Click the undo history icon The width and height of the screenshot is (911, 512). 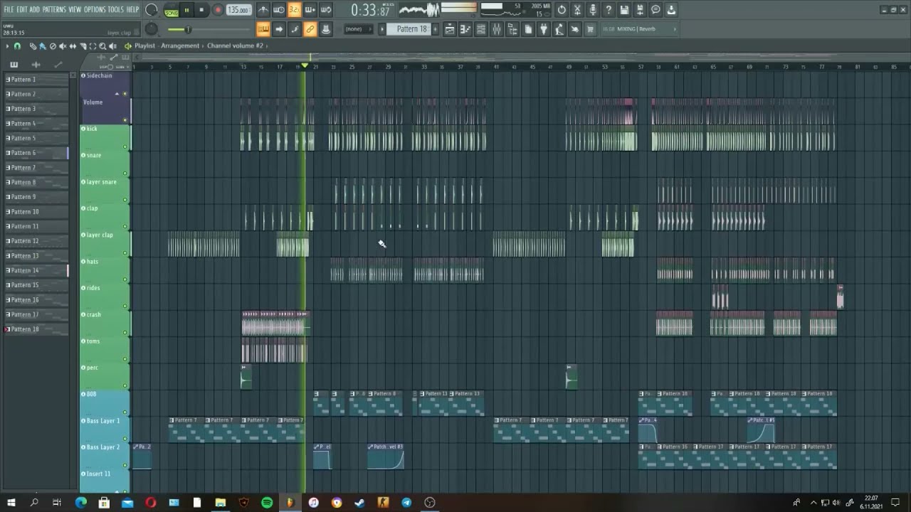point(562,10)
